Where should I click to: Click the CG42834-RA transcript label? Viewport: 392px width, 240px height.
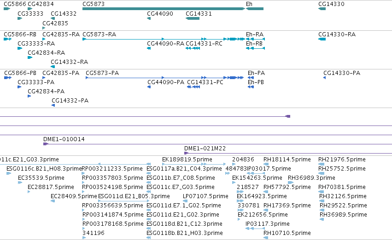pyautogui.click(x=46, y=52)
